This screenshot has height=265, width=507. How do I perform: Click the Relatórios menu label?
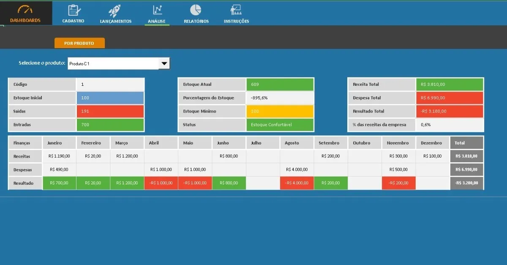click(196, 21)
